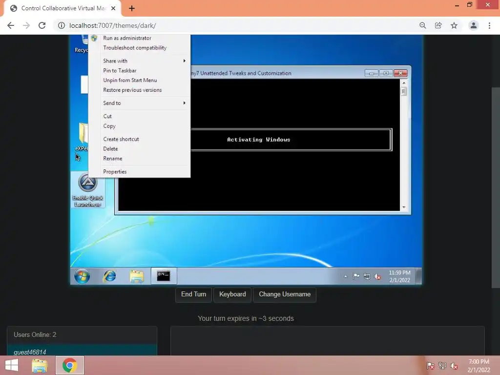Select user guest46814 in users list
The width and height of the screenshot is (500, 375).
coord(82,351)
